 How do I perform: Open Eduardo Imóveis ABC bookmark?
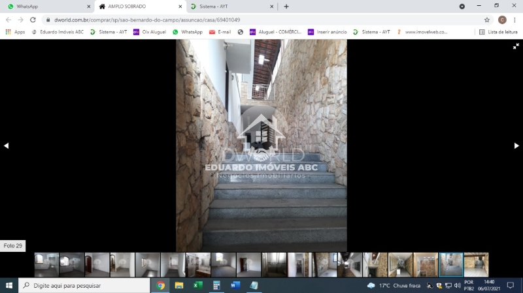(x=58, y=32)
